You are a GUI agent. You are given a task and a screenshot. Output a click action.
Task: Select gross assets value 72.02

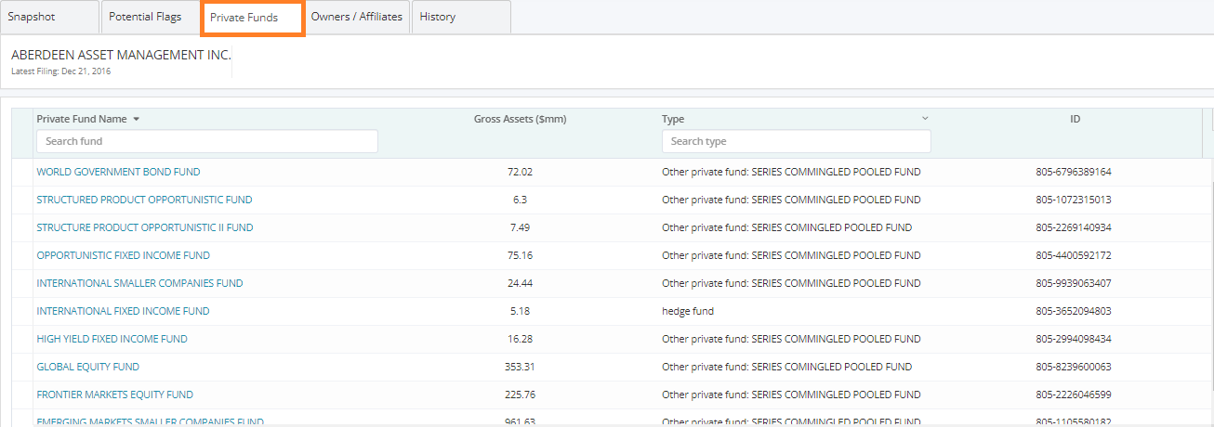pyautogui.click(x=520, y=172)
